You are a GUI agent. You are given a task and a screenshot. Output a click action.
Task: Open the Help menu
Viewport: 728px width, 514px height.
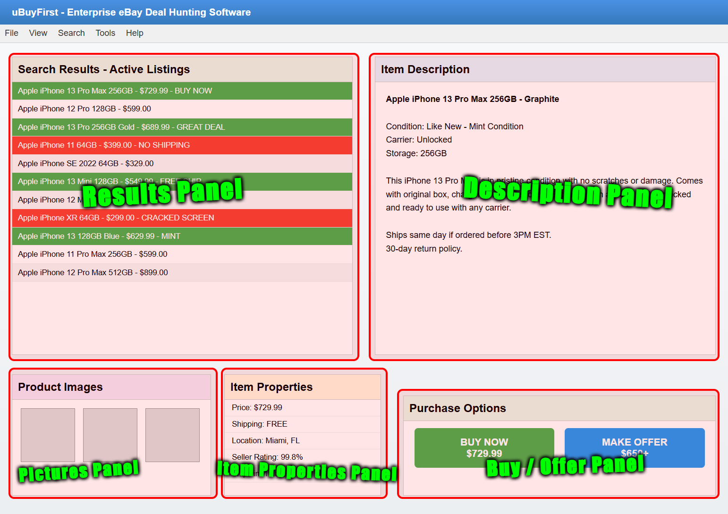[135, 33]
